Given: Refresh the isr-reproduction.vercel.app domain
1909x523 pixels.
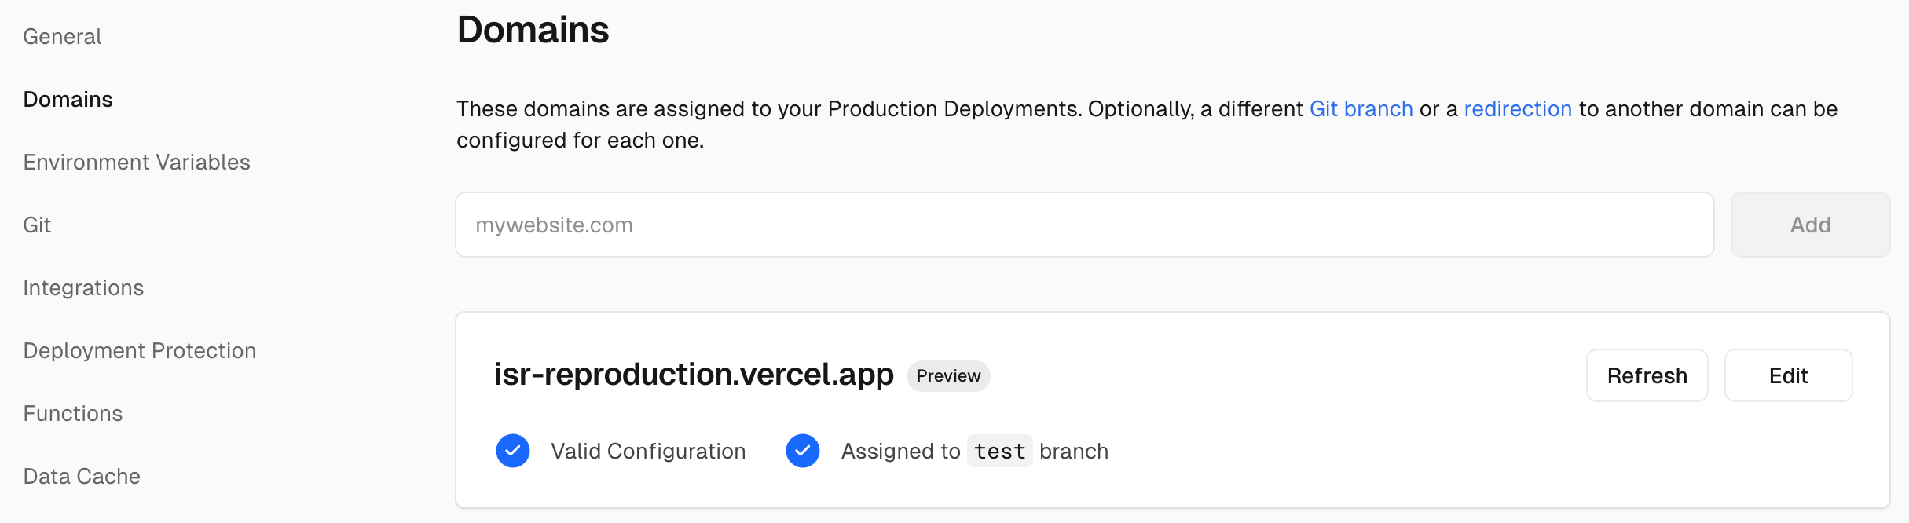Looking at the screenshot, I should coord(1647,376).
